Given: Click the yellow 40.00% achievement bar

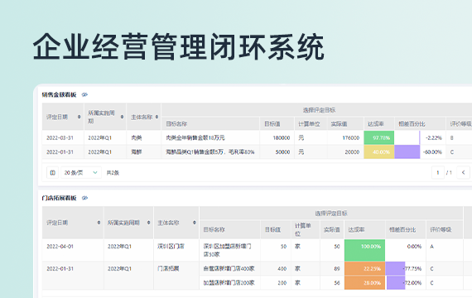Looking at the screenshot, I should click(x=379, y=152).
